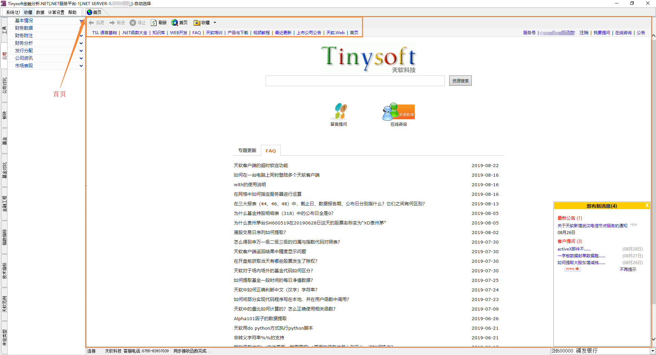Open the 帮助 menu
The height and width of the screenshot is (355, 656).
click(x=72, y=12)
